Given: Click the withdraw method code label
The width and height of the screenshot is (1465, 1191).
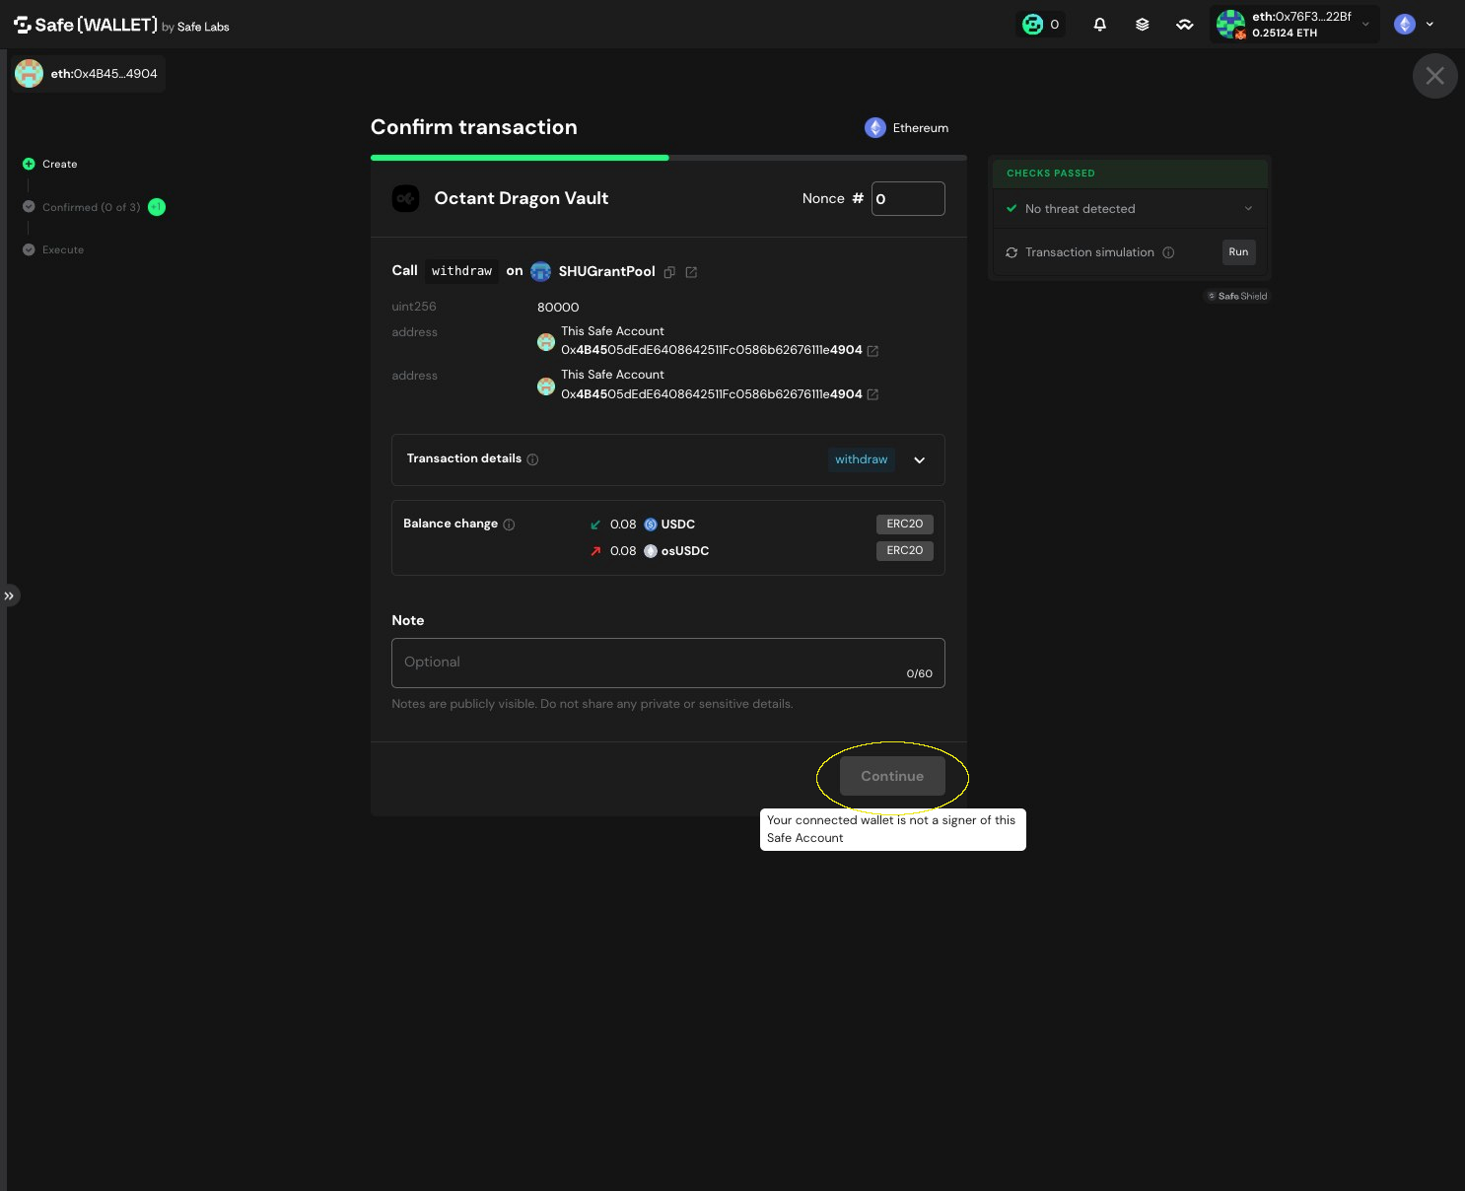Looking at the screenshot, I should 461,271.
